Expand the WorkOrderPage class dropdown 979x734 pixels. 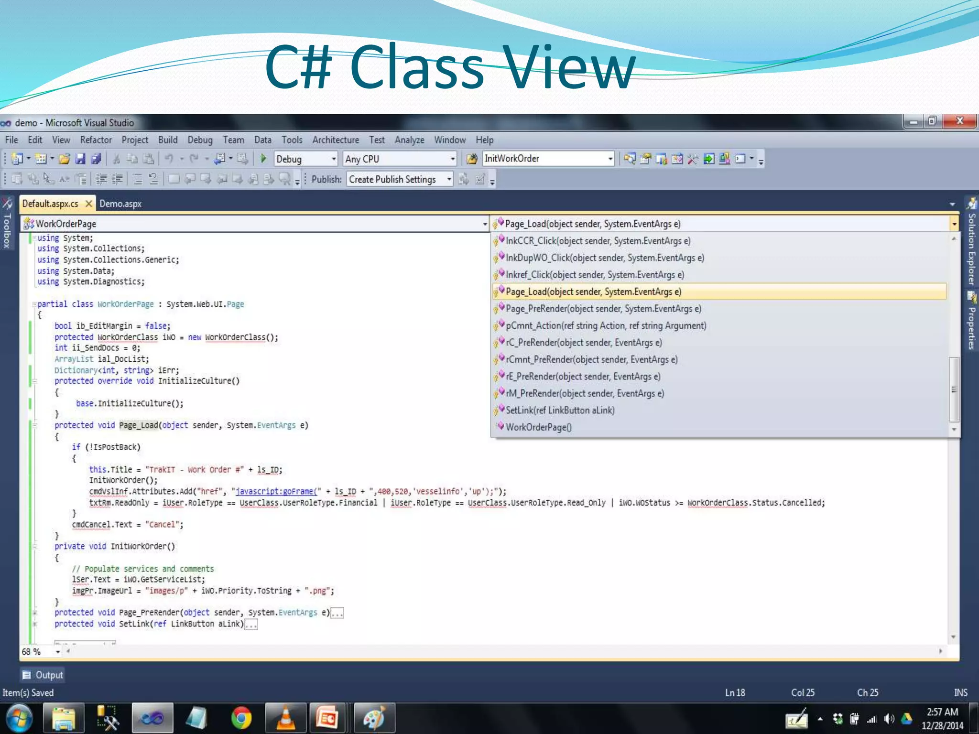(x=484, y=224)
